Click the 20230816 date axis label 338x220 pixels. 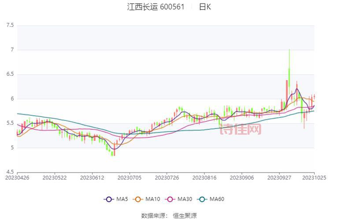pyautogui.click(x=204, y=178)
